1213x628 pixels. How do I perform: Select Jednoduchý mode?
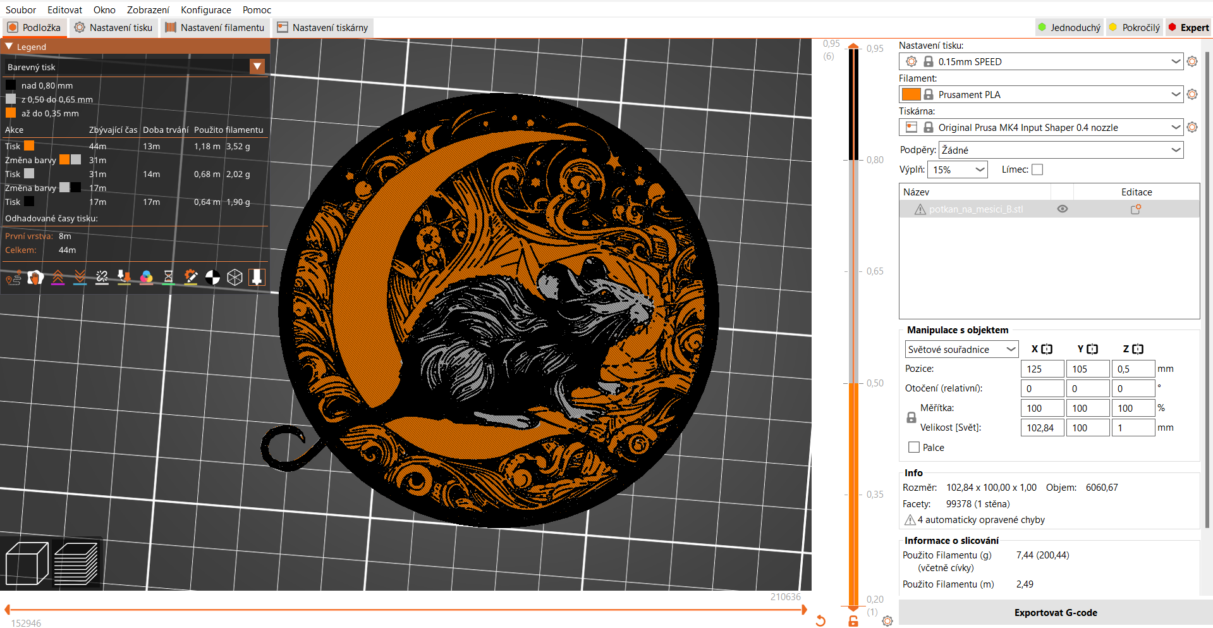pos(1070,27)
